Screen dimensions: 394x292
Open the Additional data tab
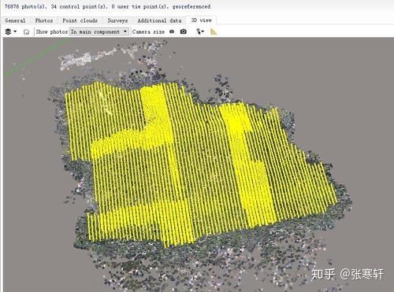coord(159,20)
